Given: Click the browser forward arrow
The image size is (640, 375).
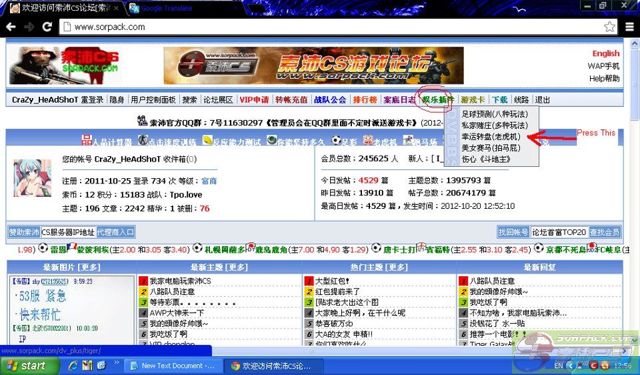Looking at the screenshot, I should (x=29, y=27).
